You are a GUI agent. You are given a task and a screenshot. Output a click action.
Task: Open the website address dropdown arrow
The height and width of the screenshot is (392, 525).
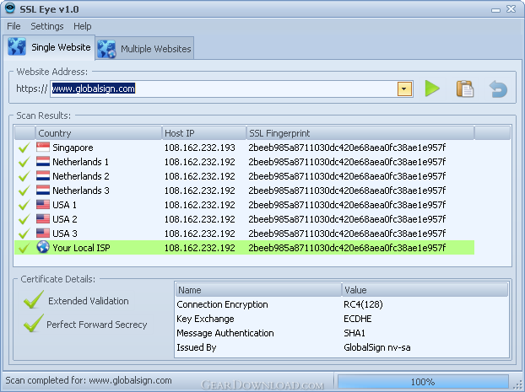pos(404,89)
